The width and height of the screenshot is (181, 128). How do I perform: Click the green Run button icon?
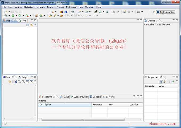pos(13,16)
